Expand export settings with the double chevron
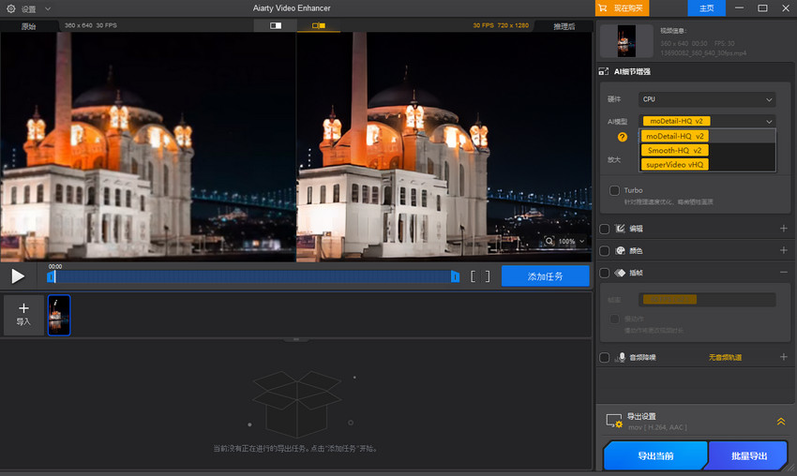The width and height of the screenshot is (797, 476). point(781,421)
